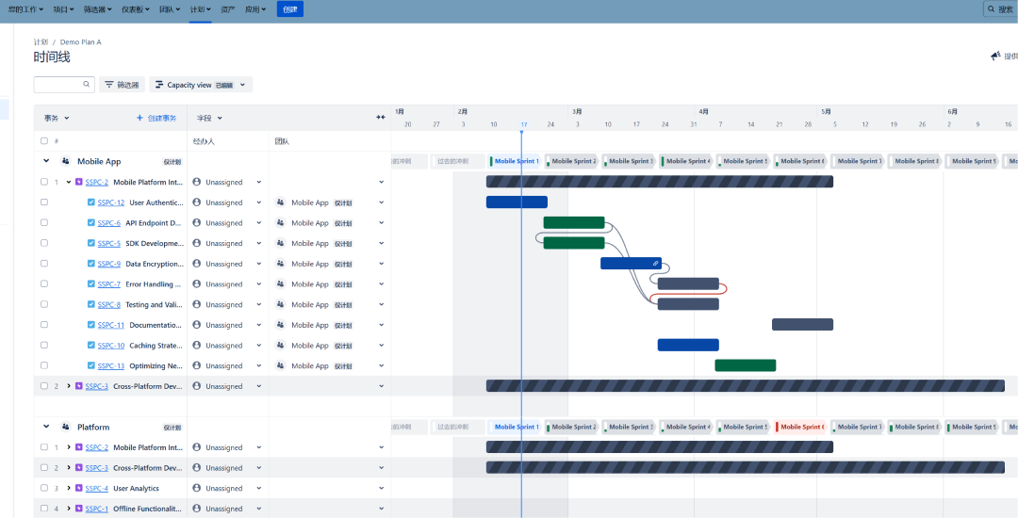Click the Capacity view icon
Image resolution: width=1018 pixels, height=518 pixels.
(x=159, y=84)
